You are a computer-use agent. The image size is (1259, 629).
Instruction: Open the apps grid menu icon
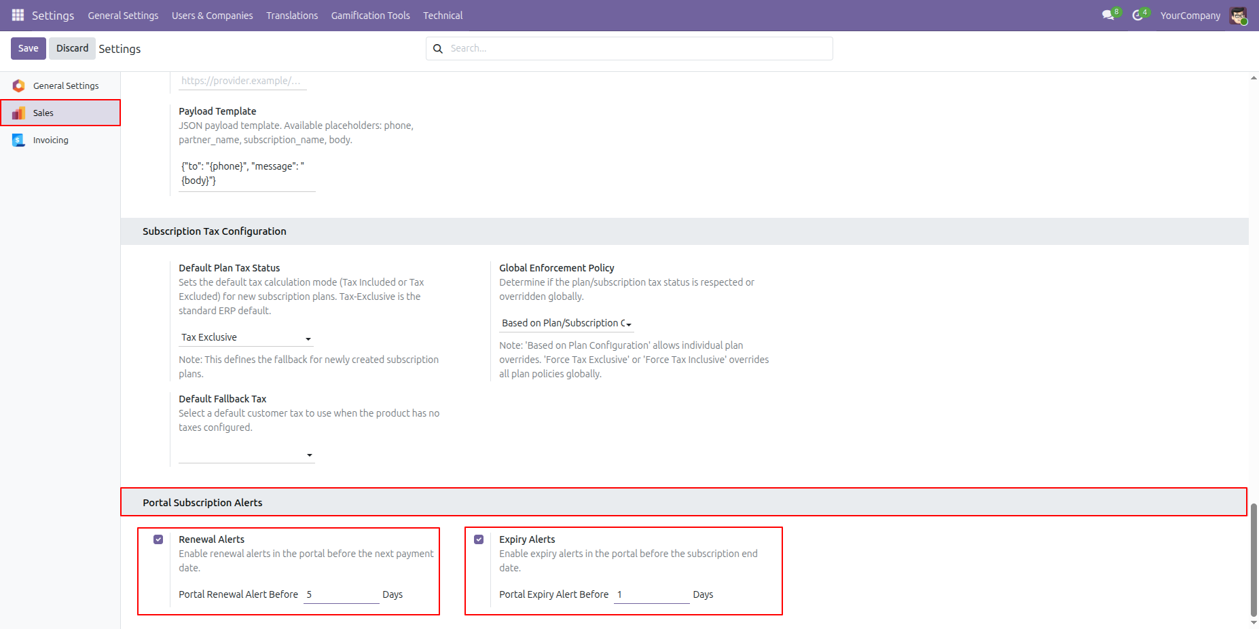pyautogui.click(x=18, y=15)
